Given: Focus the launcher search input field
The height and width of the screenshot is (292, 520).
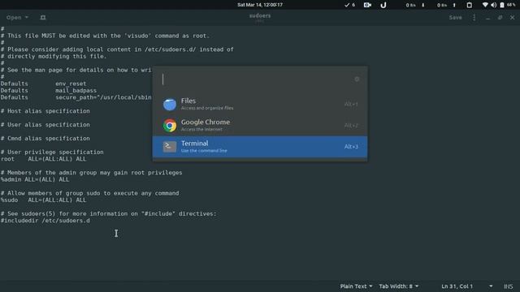Looking at the screenshot, I should pyautogui.click(x=255, y=79).
